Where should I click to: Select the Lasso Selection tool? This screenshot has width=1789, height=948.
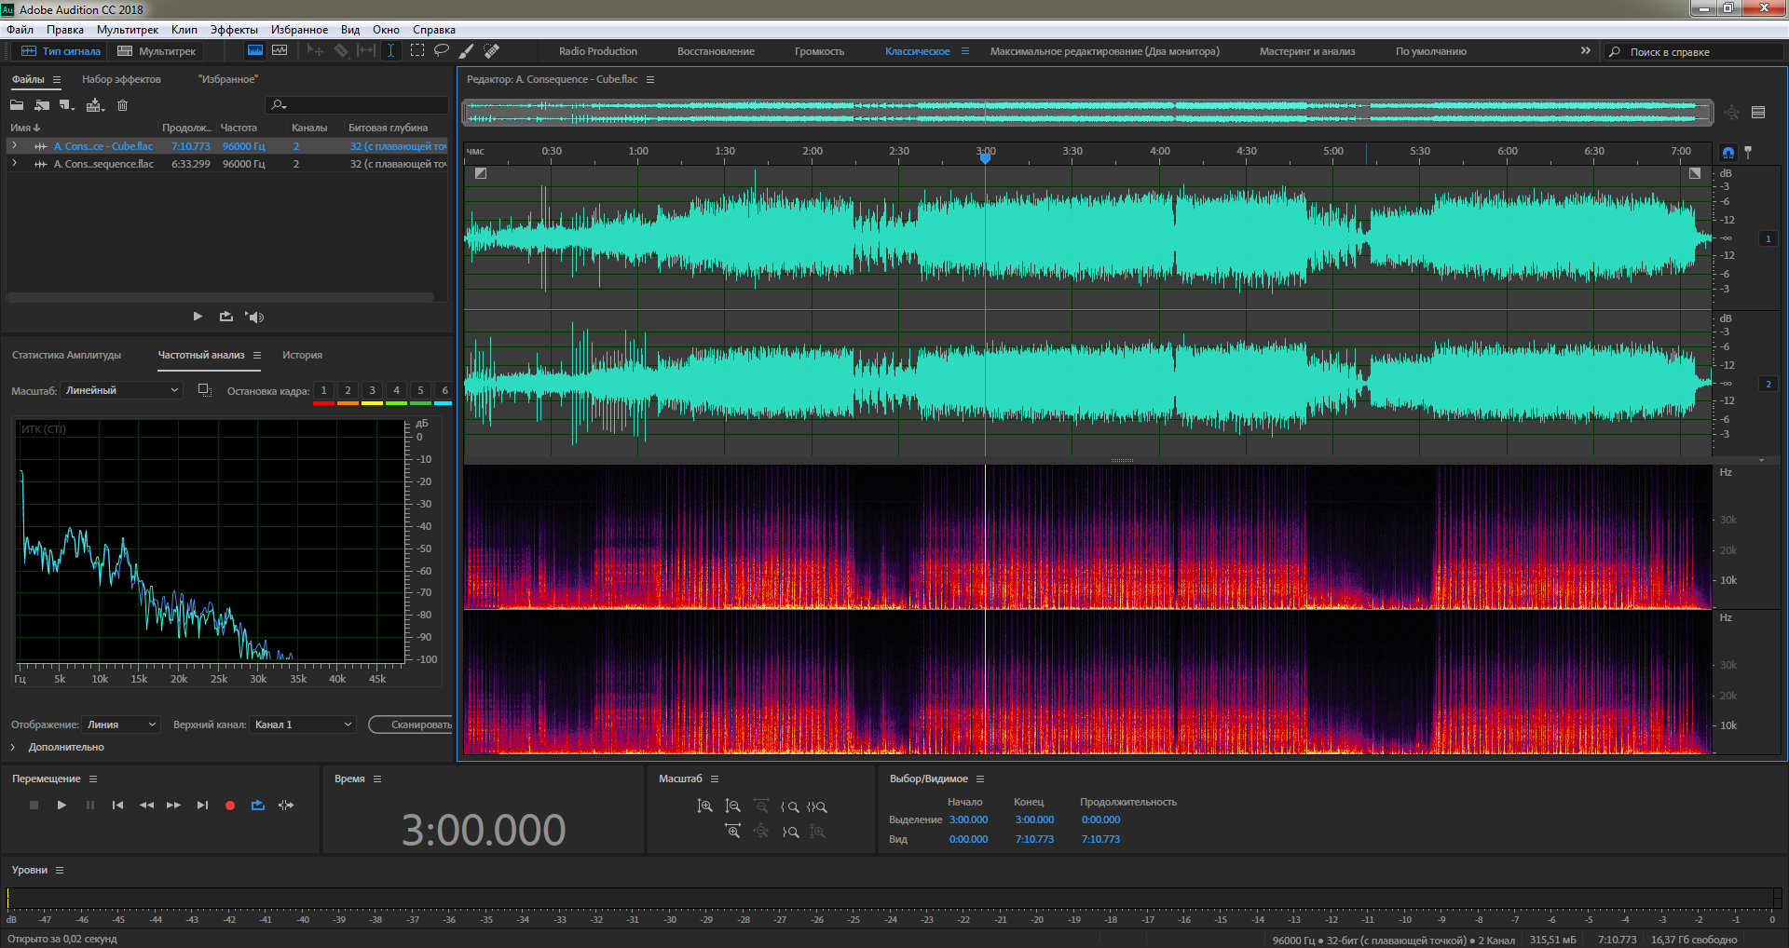tap(442, 51)
